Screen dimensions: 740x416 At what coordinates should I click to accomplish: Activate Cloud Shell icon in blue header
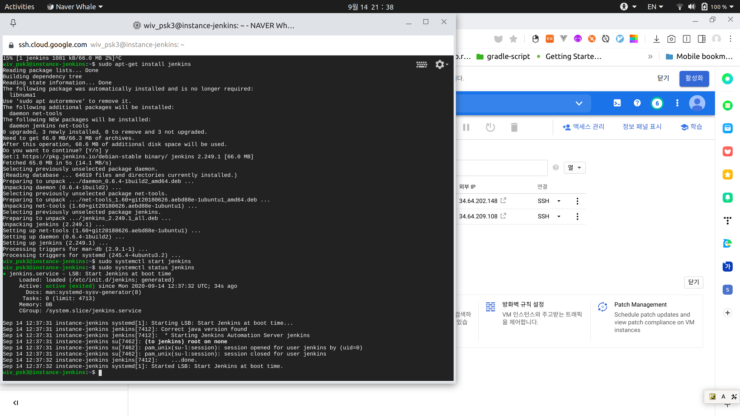[617, 103]
